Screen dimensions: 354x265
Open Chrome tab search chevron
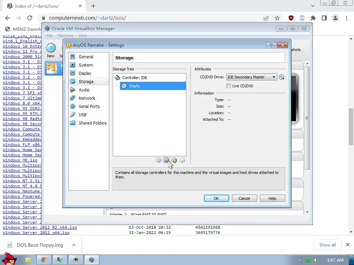click(313, 6)
